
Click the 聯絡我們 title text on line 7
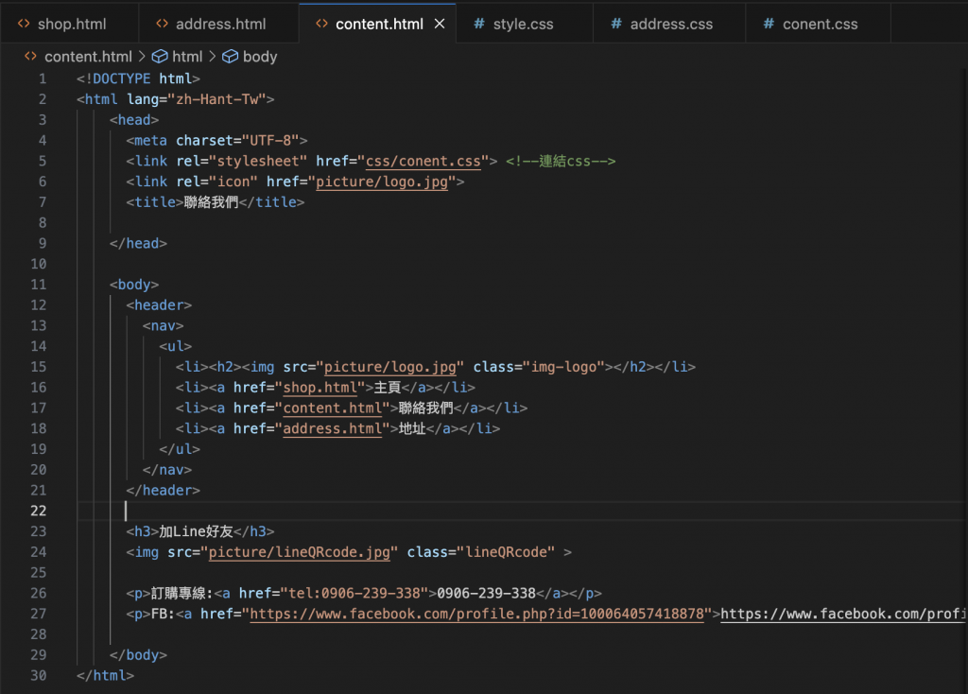pyautogui.click(x=211, y=202)
